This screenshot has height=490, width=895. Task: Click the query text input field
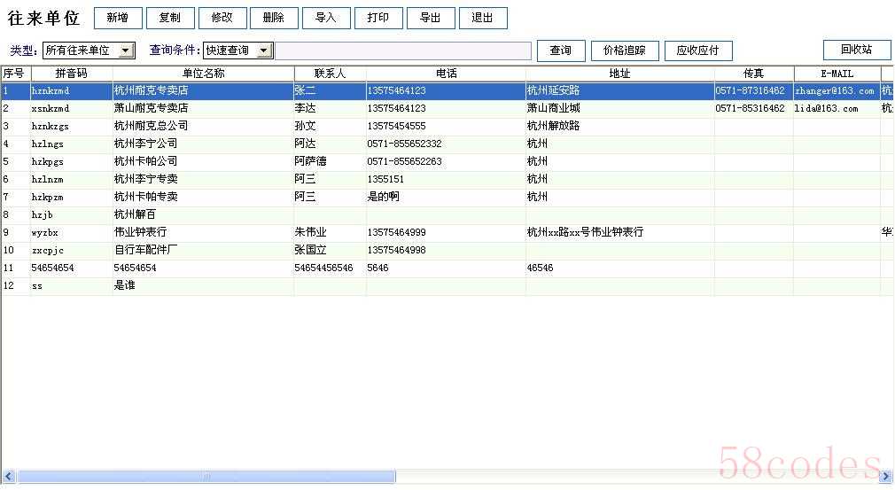[403, 51]
